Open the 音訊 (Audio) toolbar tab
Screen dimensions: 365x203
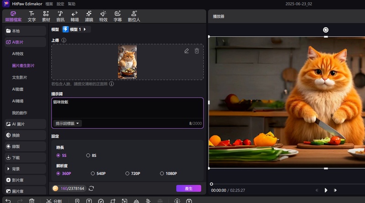click(60, 16)
